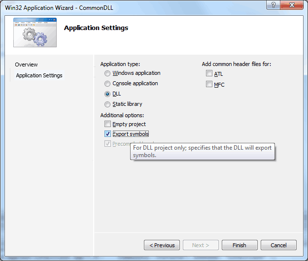Click the Finish button

coord(240,245)
